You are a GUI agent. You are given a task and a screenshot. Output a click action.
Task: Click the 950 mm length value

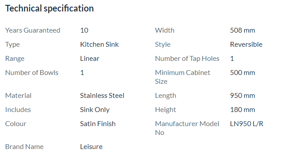[x=242, y=96]
